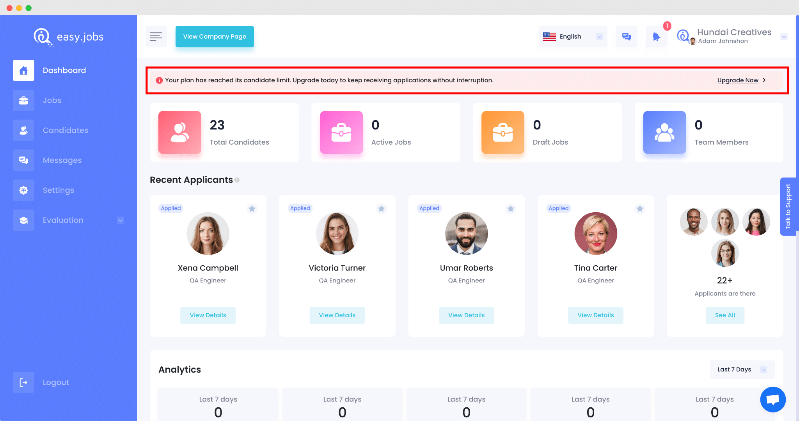View Details for Umar Roberts
The image size is (799, 421).
point(467,315)
